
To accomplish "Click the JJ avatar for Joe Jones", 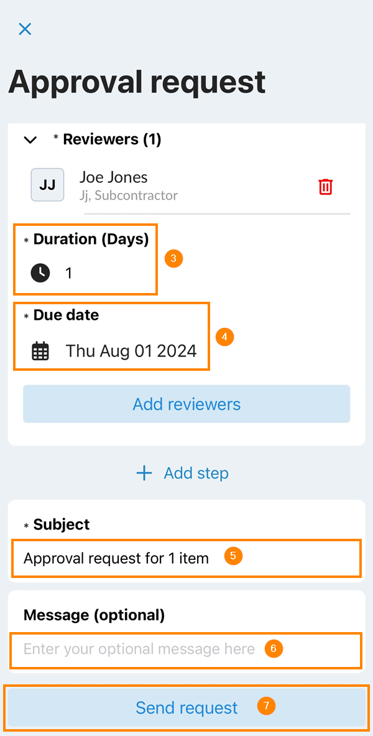I will (47, 185).
